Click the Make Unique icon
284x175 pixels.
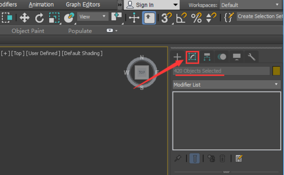pyautogui.click(x=211, y=158)
